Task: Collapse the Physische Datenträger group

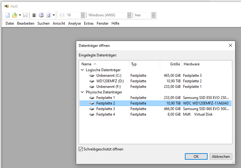Action: tap(82, 92)
